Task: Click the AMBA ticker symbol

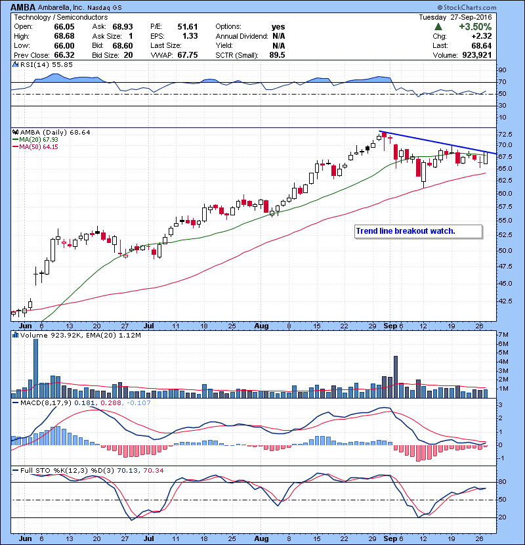Action: click(x=23, y=7)
